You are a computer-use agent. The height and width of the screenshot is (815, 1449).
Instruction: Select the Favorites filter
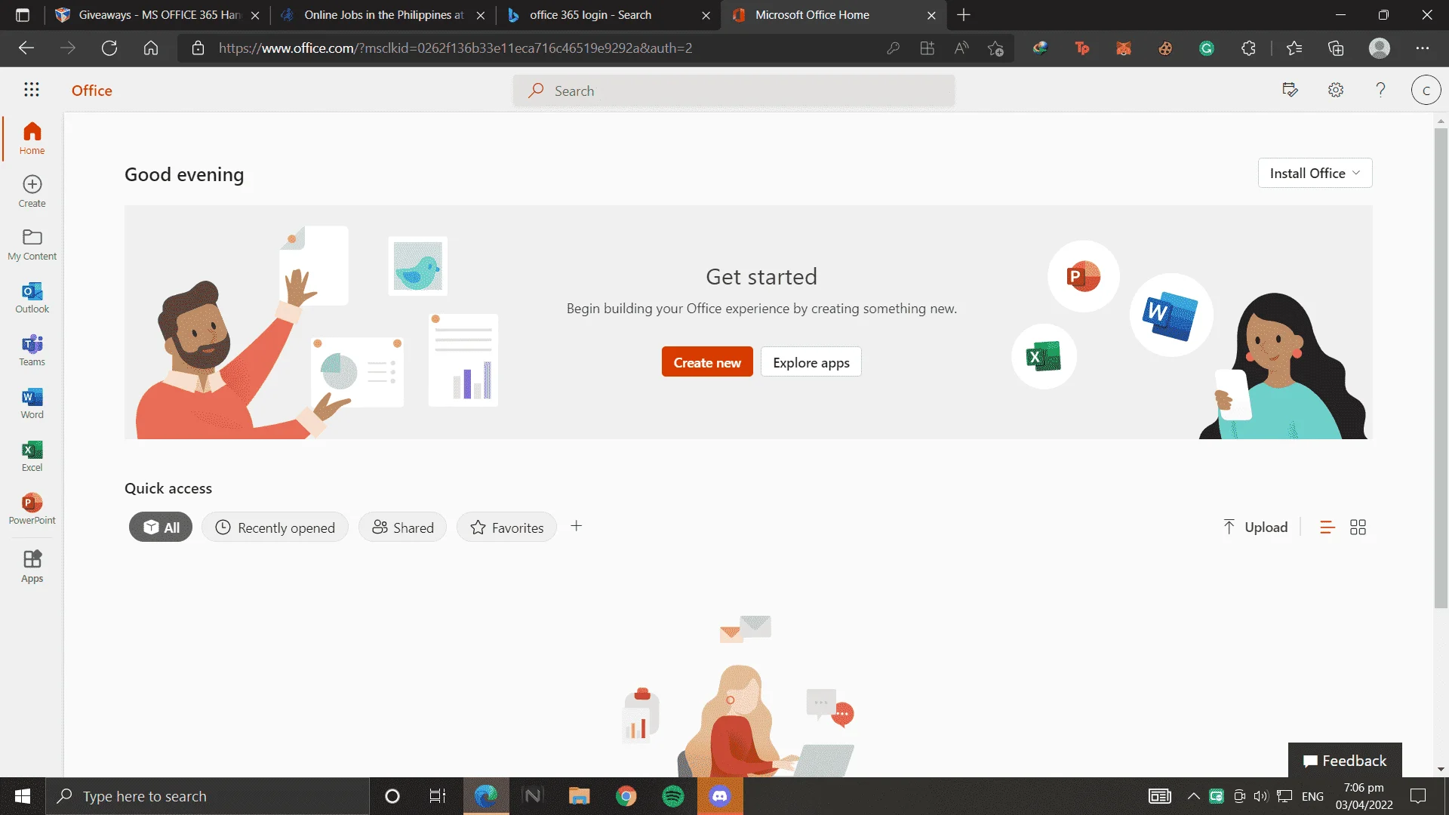pos(506,527)
